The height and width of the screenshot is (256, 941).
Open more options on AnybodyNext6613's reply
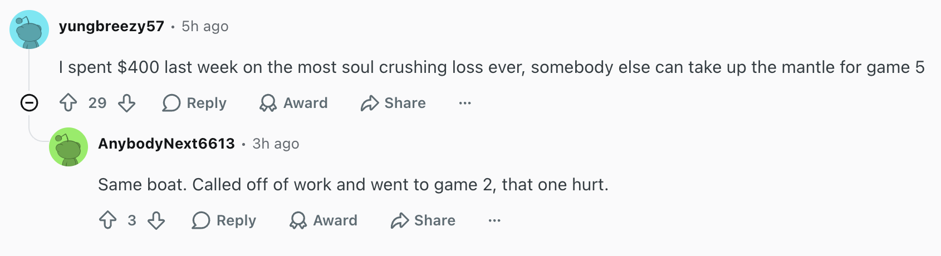494,220
